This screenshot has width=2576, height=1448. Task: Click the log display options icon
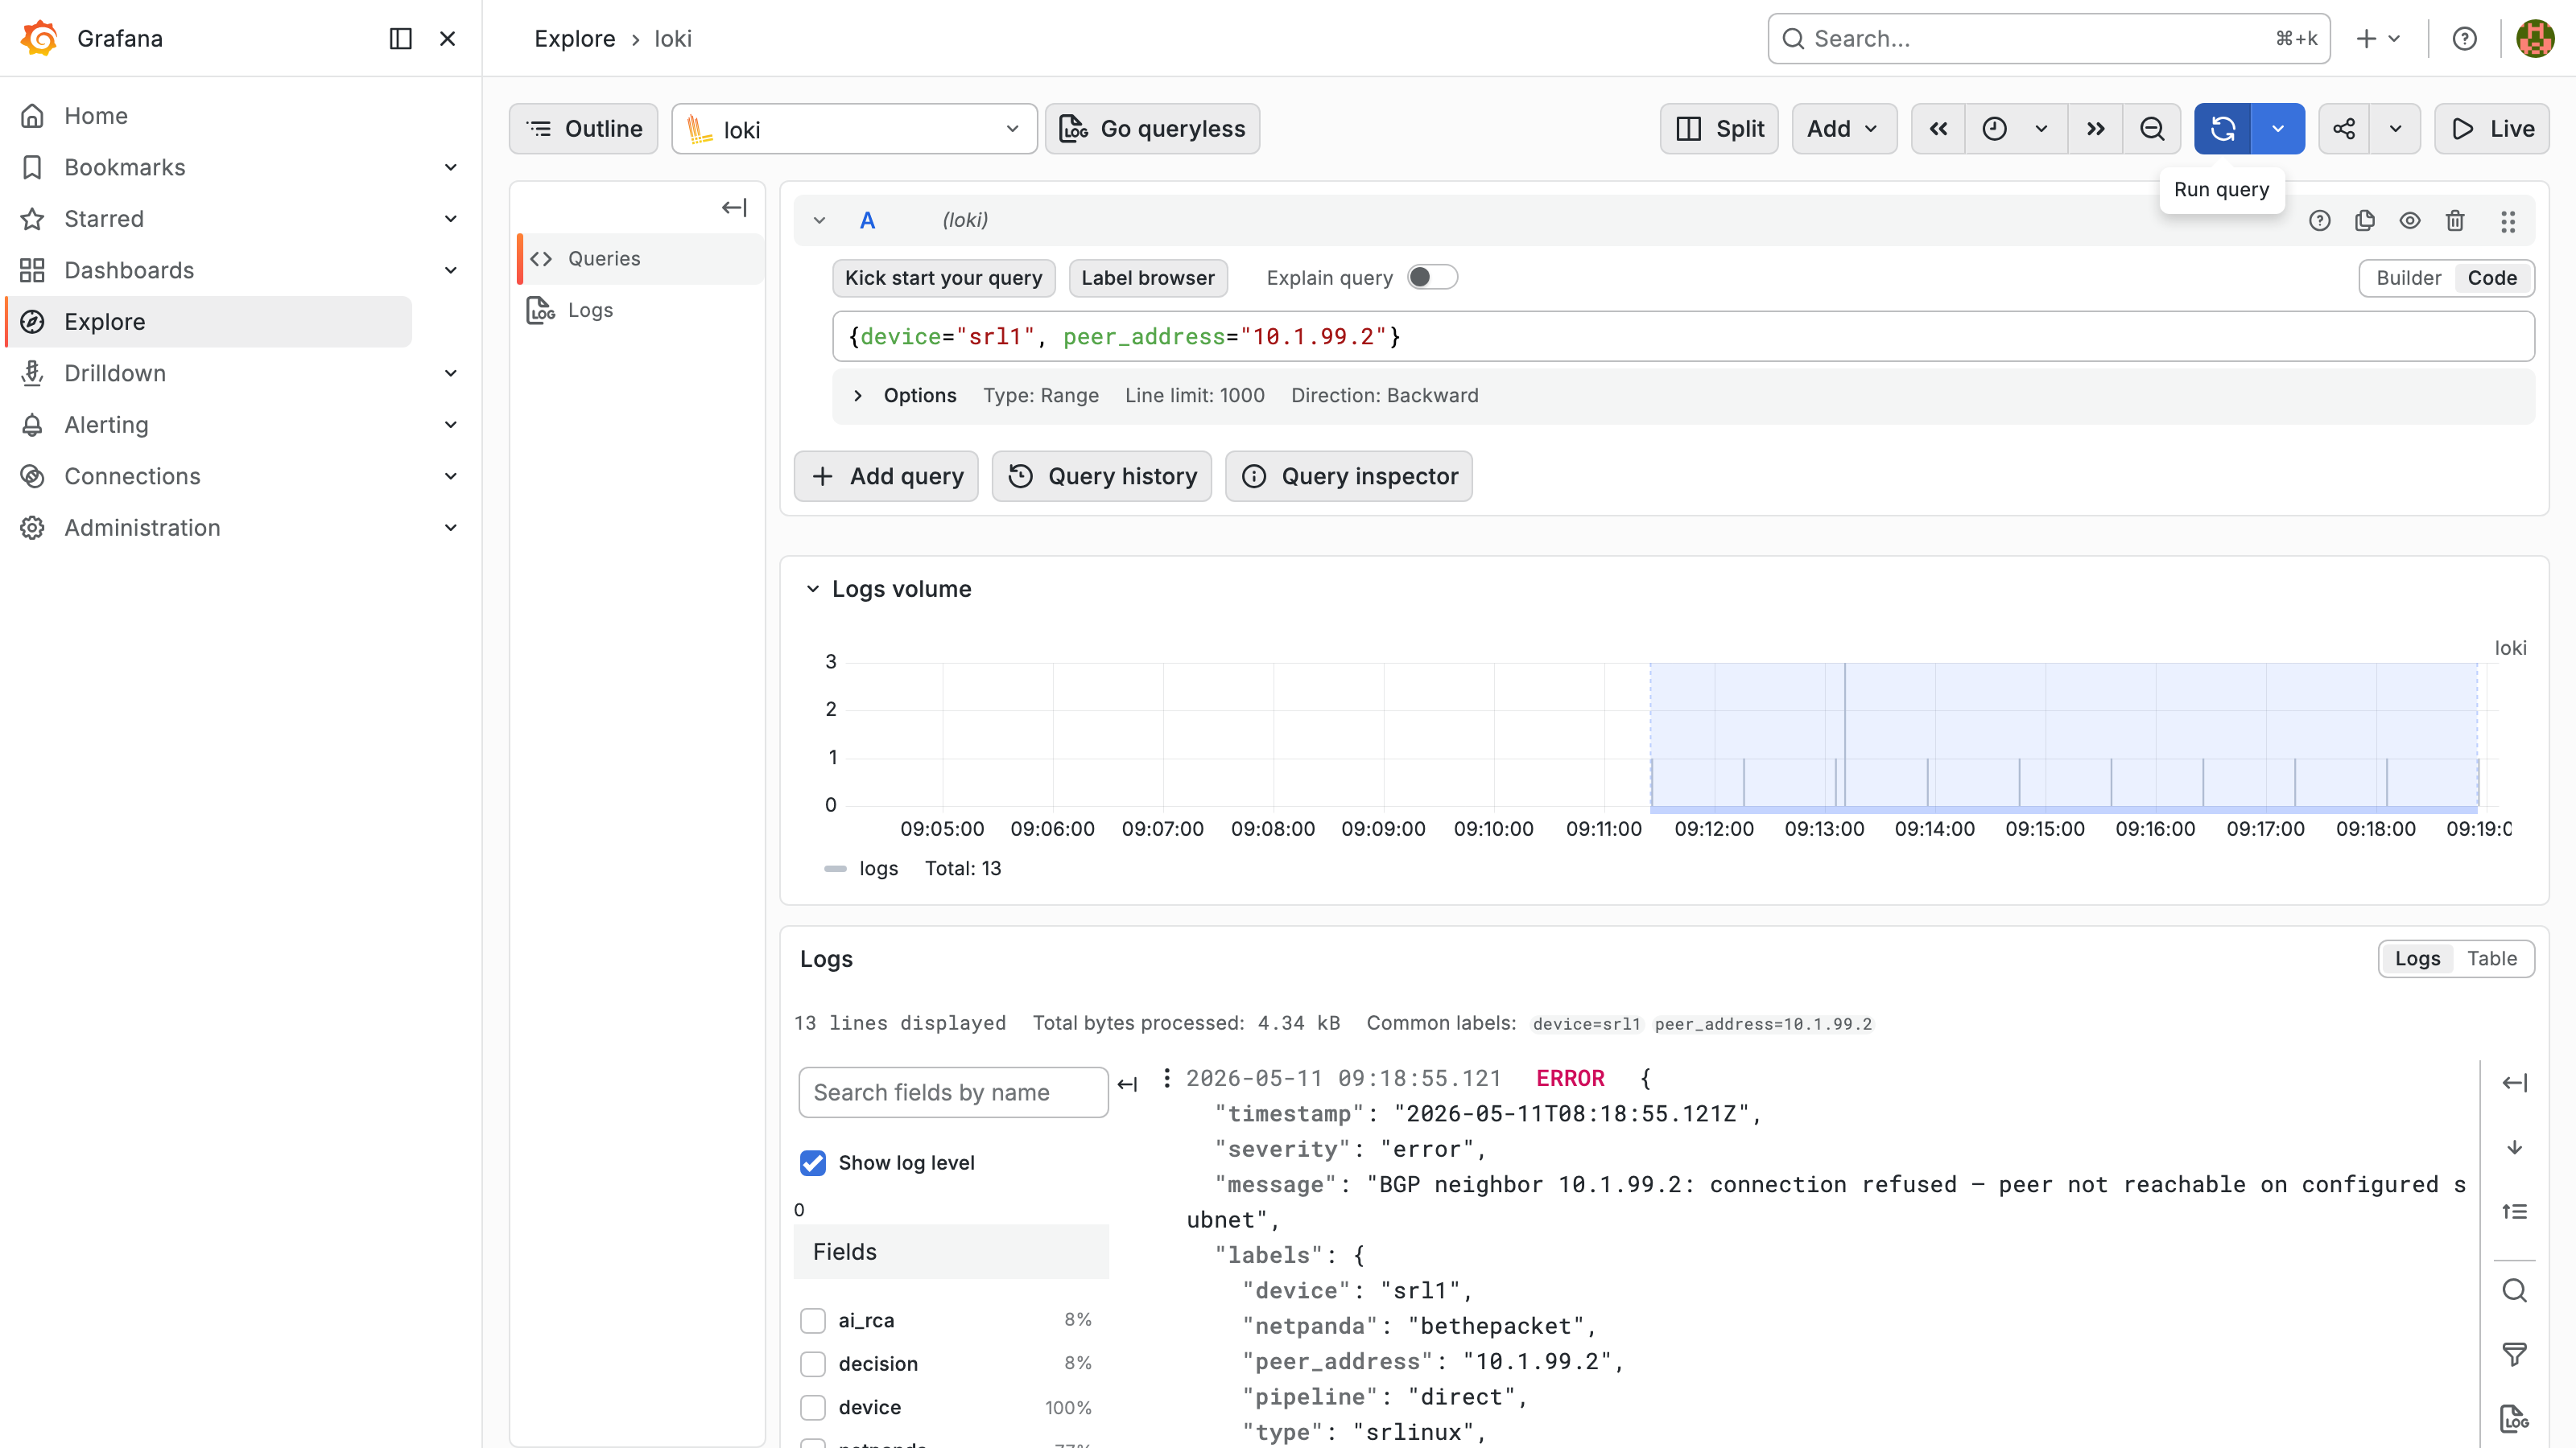tap(2515, 1419)
